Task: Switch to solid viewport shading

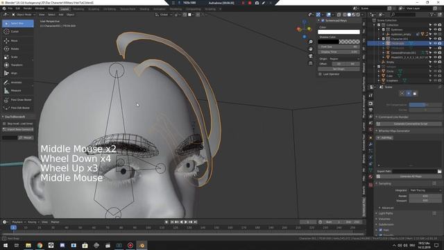Action: click(x=349, y=15)
